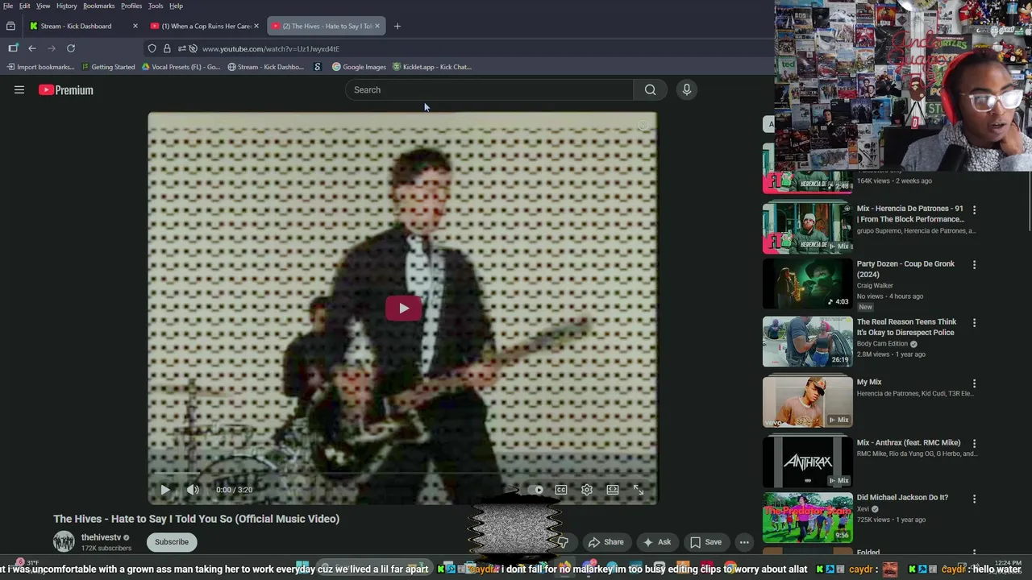1032x580 pixels.
Task: Open the My Mix thumbnail
Action: click(807, 401)
